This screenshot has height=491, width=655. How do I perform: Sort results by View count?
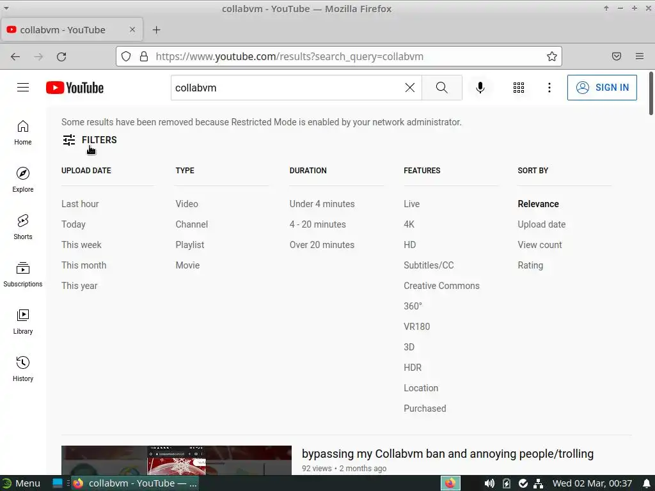pyautogui.click(x=540, y=245)
